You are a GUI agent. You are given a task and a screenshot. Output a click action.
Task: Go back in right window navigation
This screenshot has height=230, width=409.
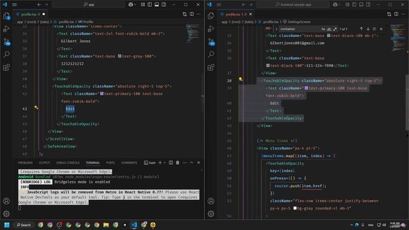coord(243,4)
